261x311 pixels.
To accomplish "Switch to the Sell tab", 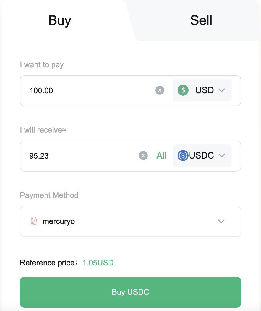I will (x=201, y=20).
